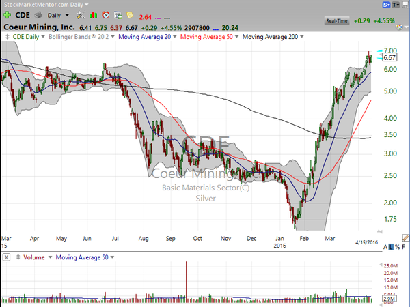Open the Daily timeframe dropdown

click(x=67, y=15)
